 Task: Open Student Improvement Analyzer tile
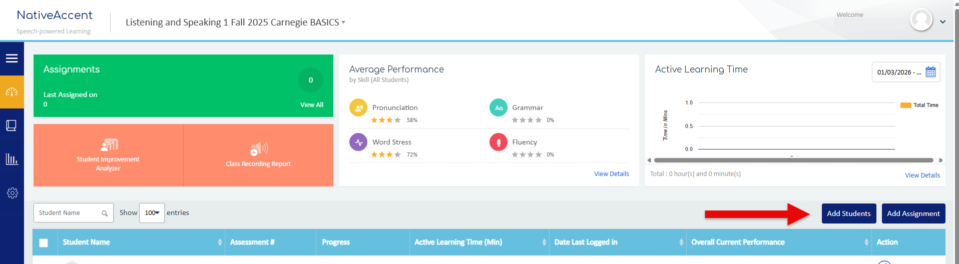108,155
